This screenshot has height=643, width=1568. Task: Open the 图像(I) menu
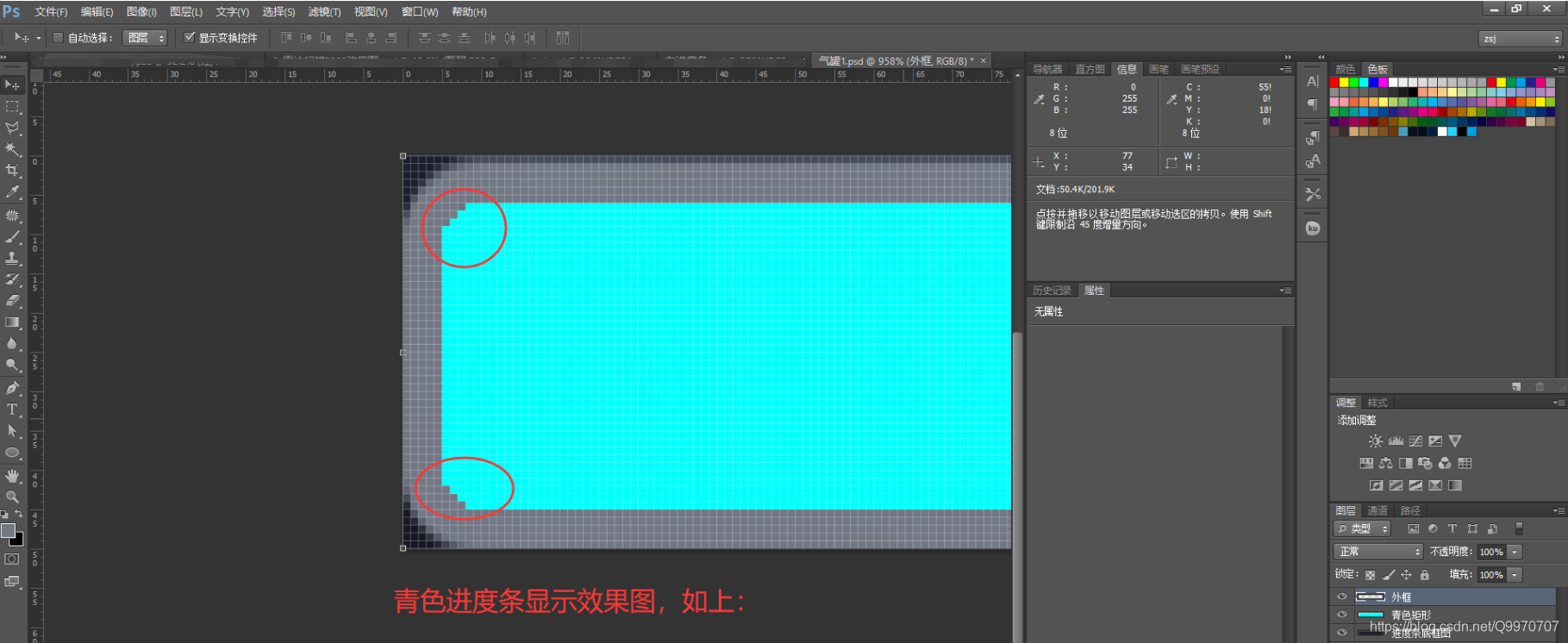(141, 12)
